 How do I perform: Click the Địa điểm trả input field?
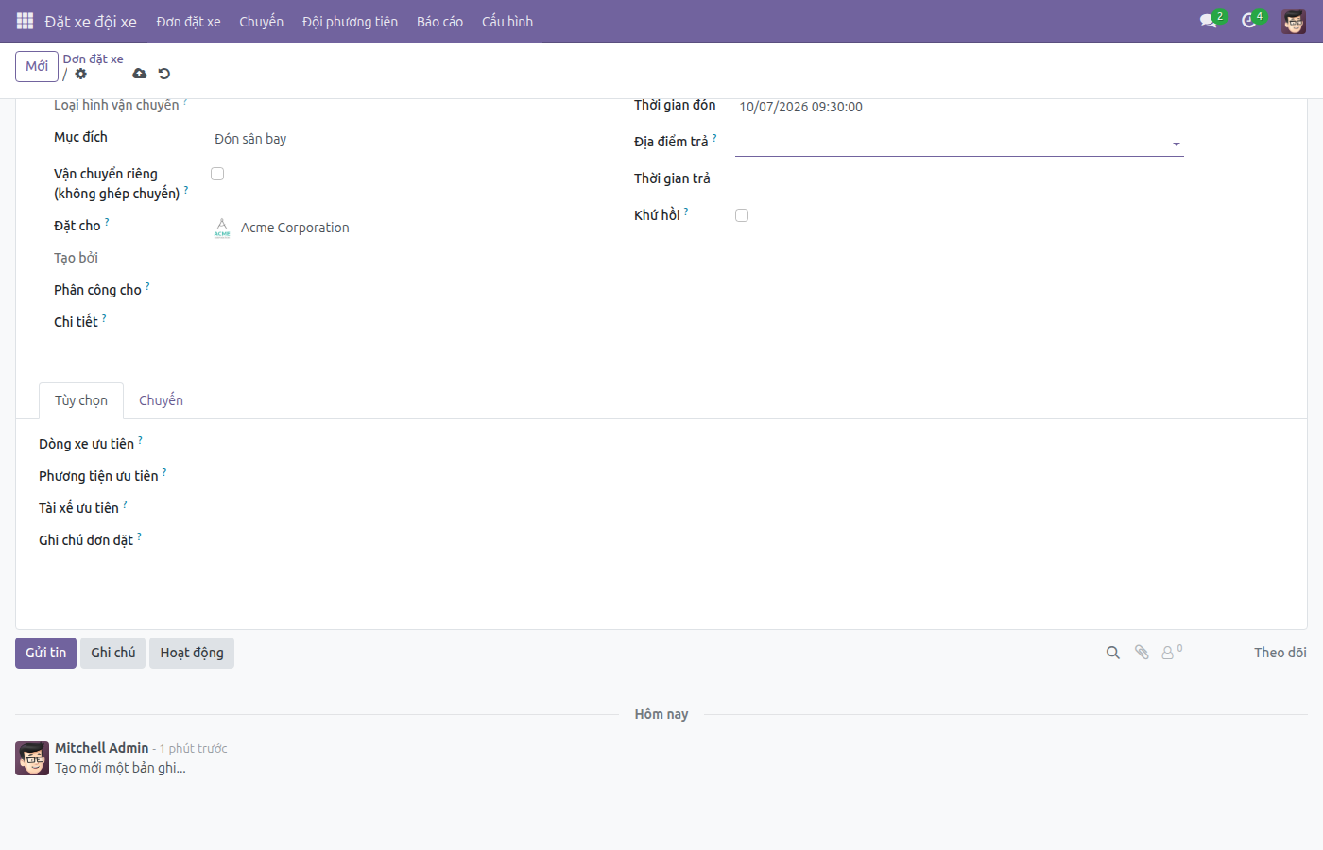point(951,144)
